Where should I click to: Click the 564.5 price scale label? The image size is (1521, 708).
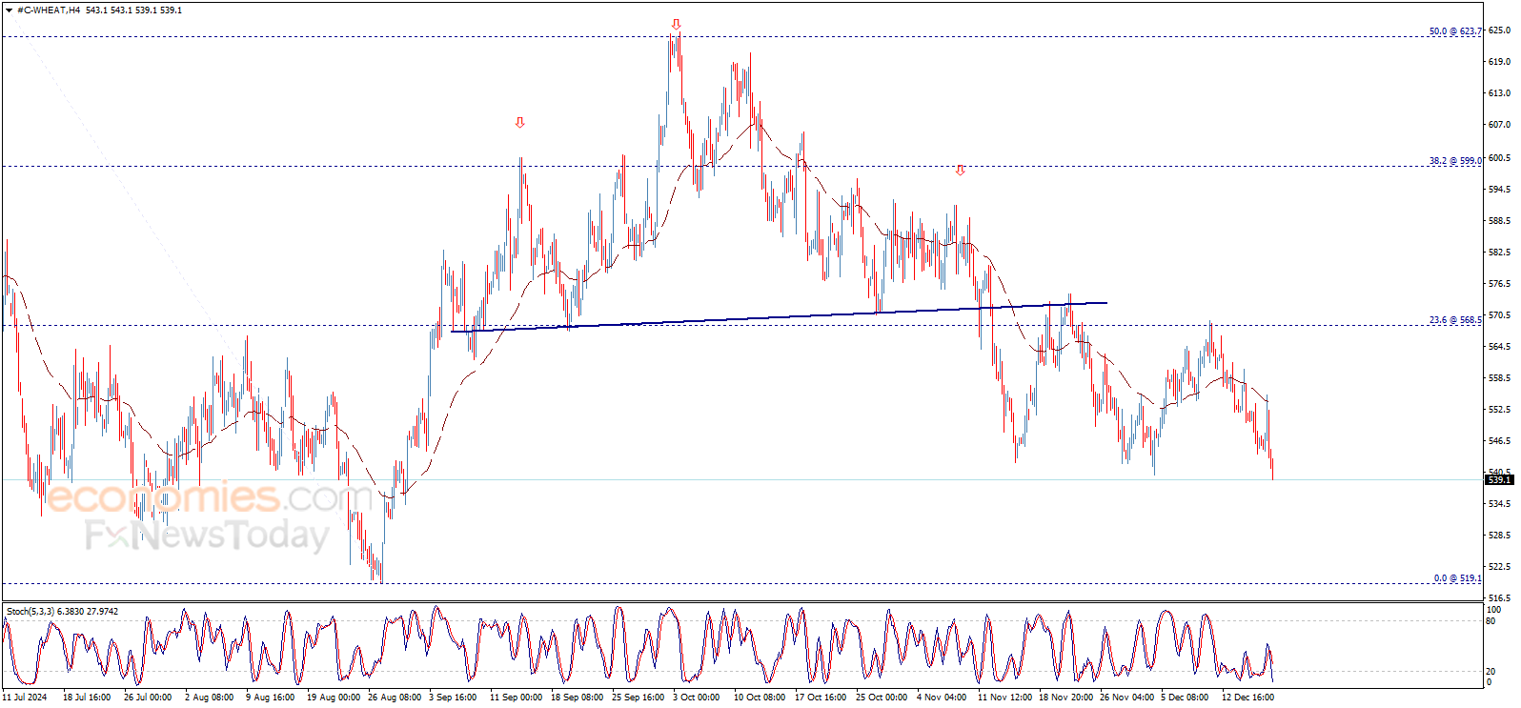coord(1499,347)
